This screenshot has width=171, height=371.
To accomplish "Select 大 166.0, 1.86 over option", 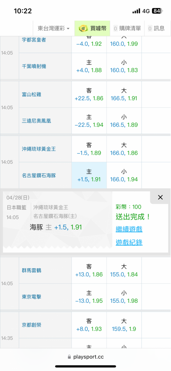I will pos(124,149).
